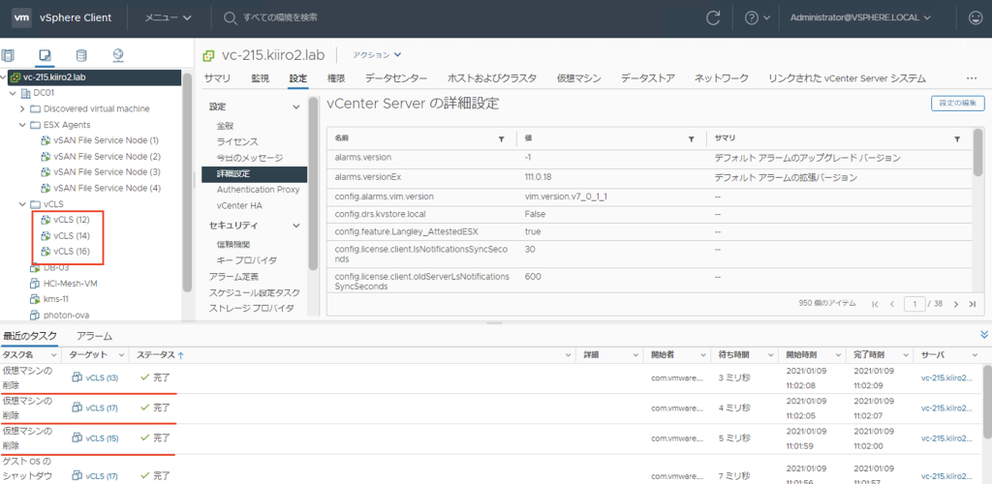
Task: Click the 設定の編集 button
Action: coord(957,103)
